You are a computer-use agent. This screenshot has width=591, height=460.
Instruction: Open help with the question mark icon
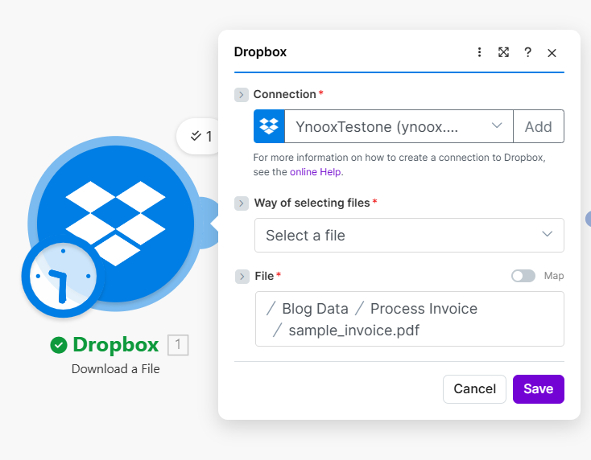pos(527,52)
